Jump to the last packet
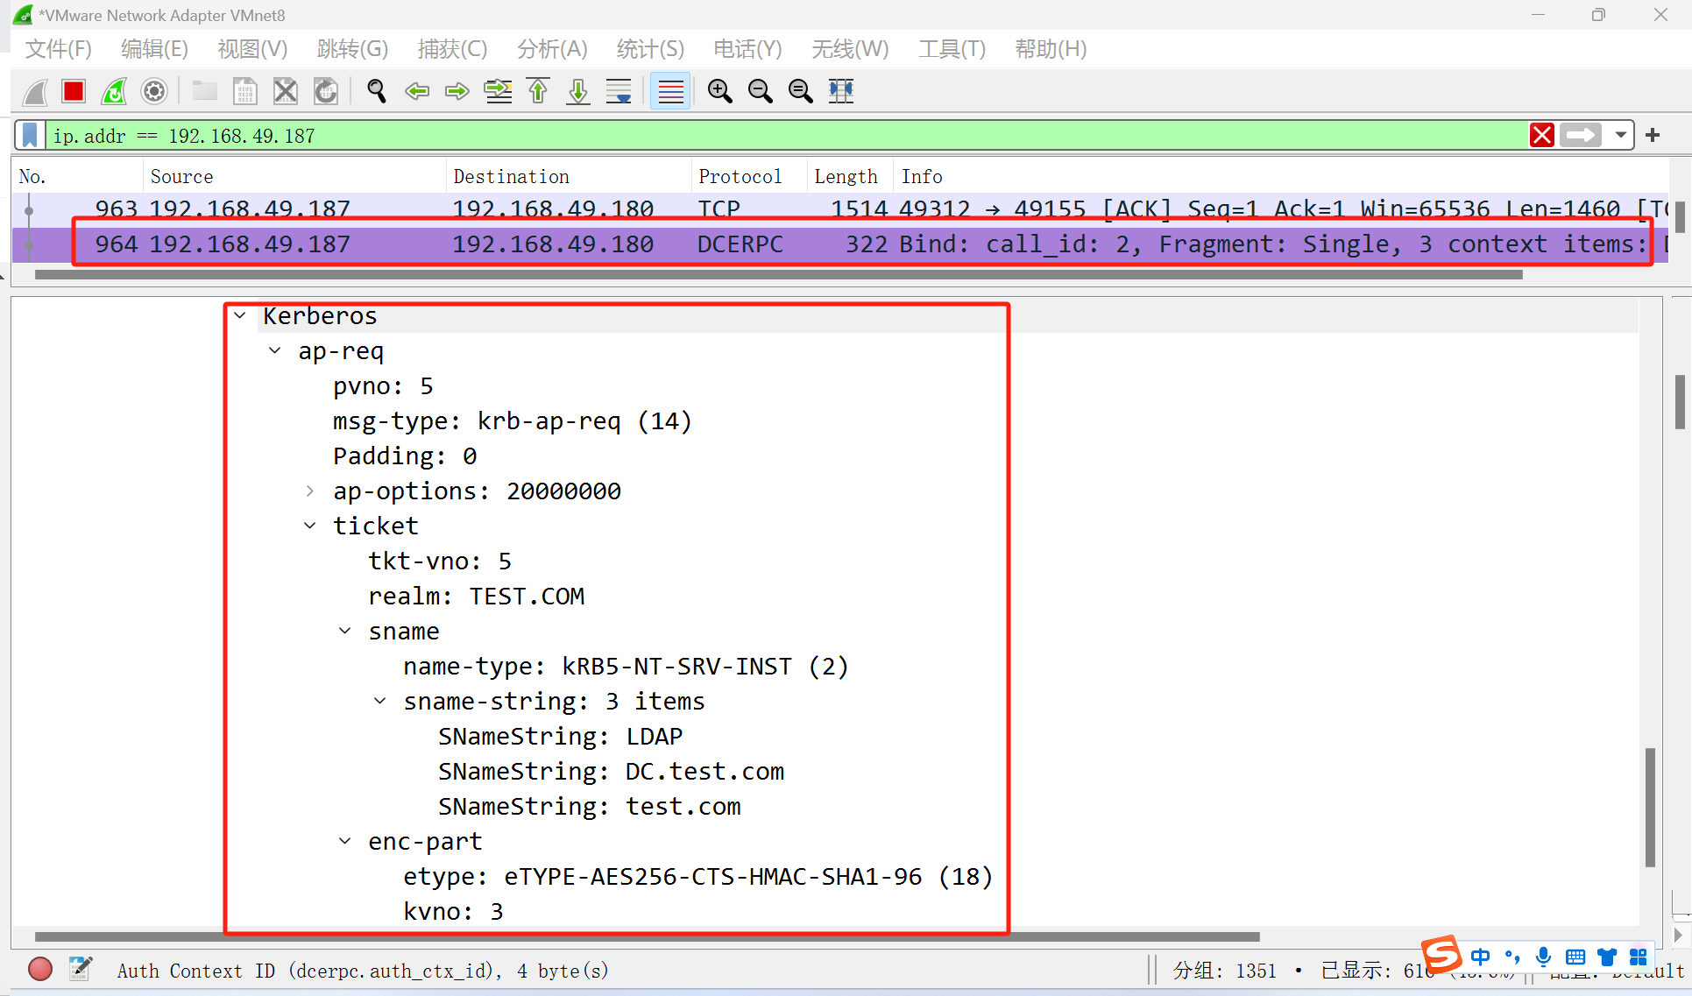Viewport: 1692px width, 996px height. 578,91
